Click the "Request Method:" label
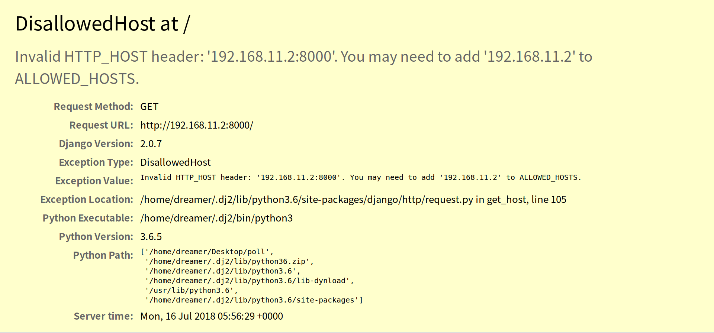This screenshot has width=714, height=333. point(93,107)
